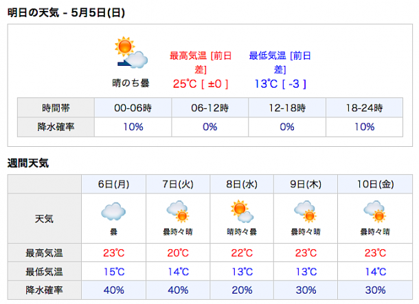Click the 10日(金) column header
Viewport: 419px width, 304px height.
click(374, 184)
